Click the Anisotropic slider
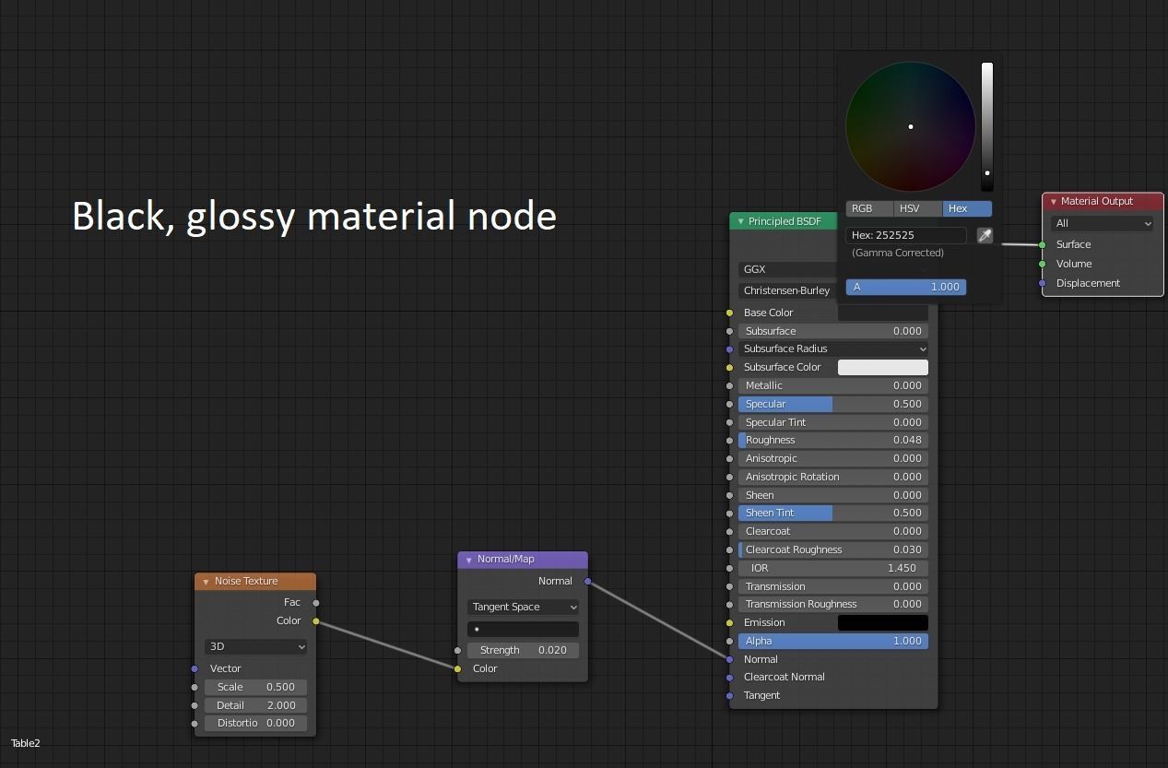This screenshot has width=1168, height=768. pos(833,458)
